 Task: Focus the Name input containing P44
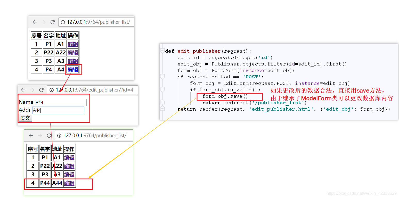pyautogui.click(x=61, y=102)
